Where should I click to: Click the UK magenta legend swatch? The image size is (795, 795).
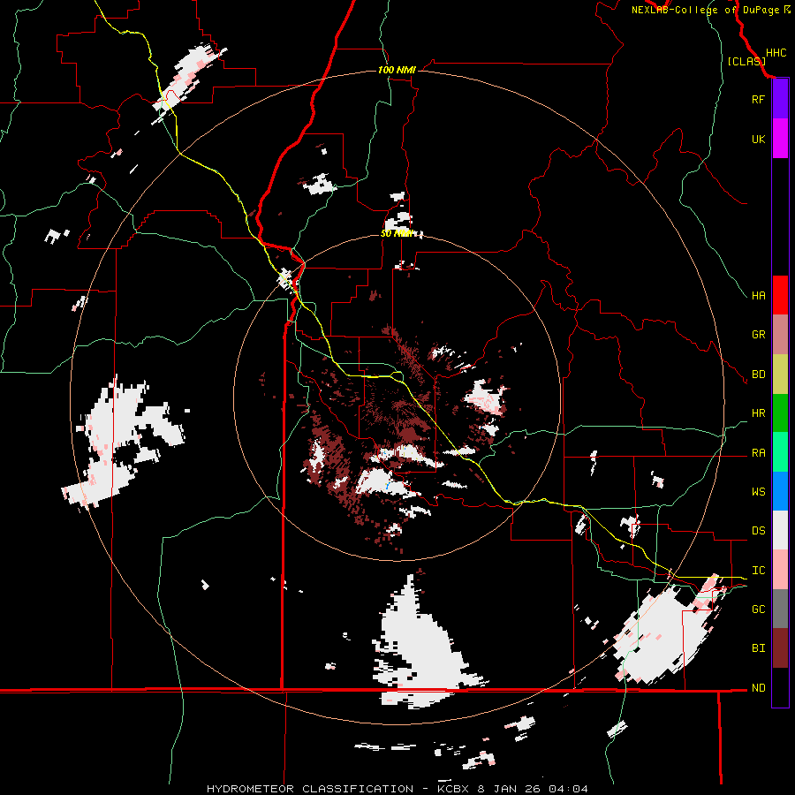pos(780,139)
